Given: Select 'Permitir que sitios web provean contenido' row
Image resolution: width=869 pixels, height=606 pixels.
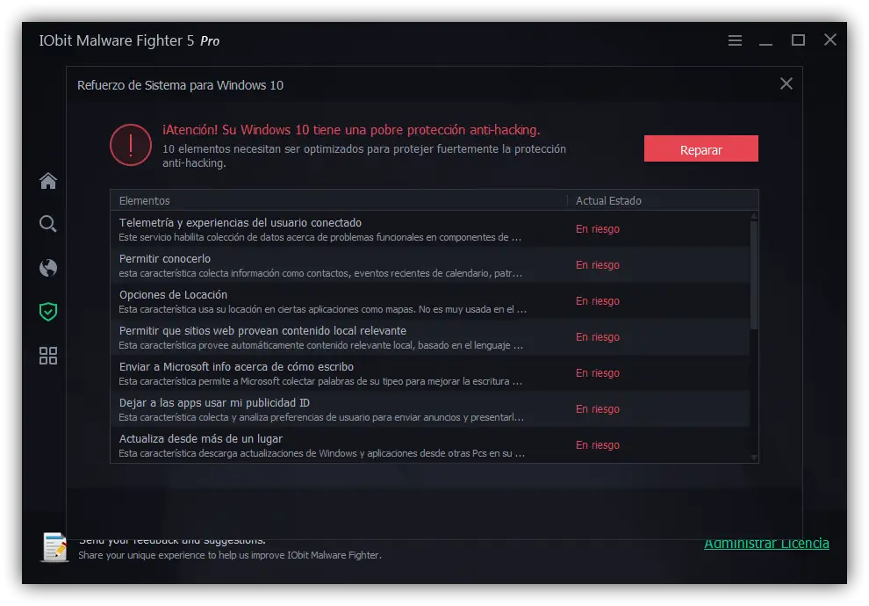Looking at the screenshot, I should click(430, 337).
